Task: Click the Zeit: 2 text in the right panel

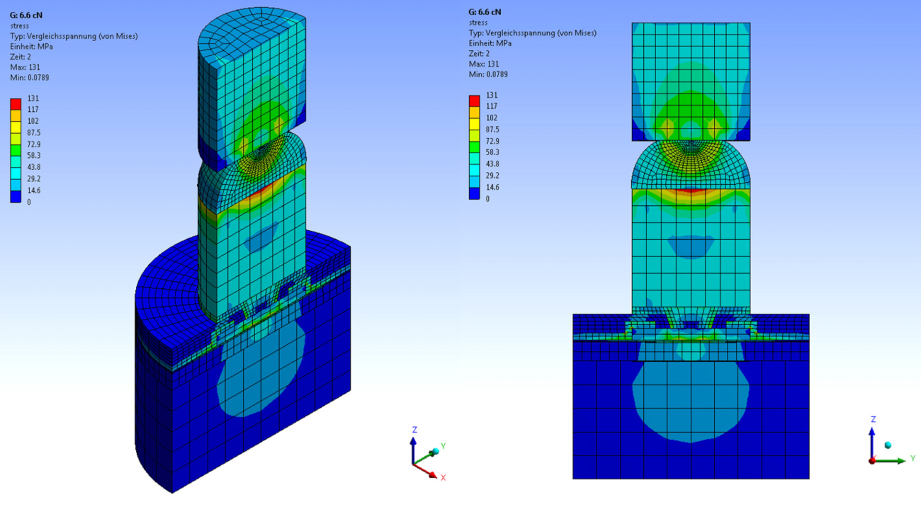Action: pos(479,53)
